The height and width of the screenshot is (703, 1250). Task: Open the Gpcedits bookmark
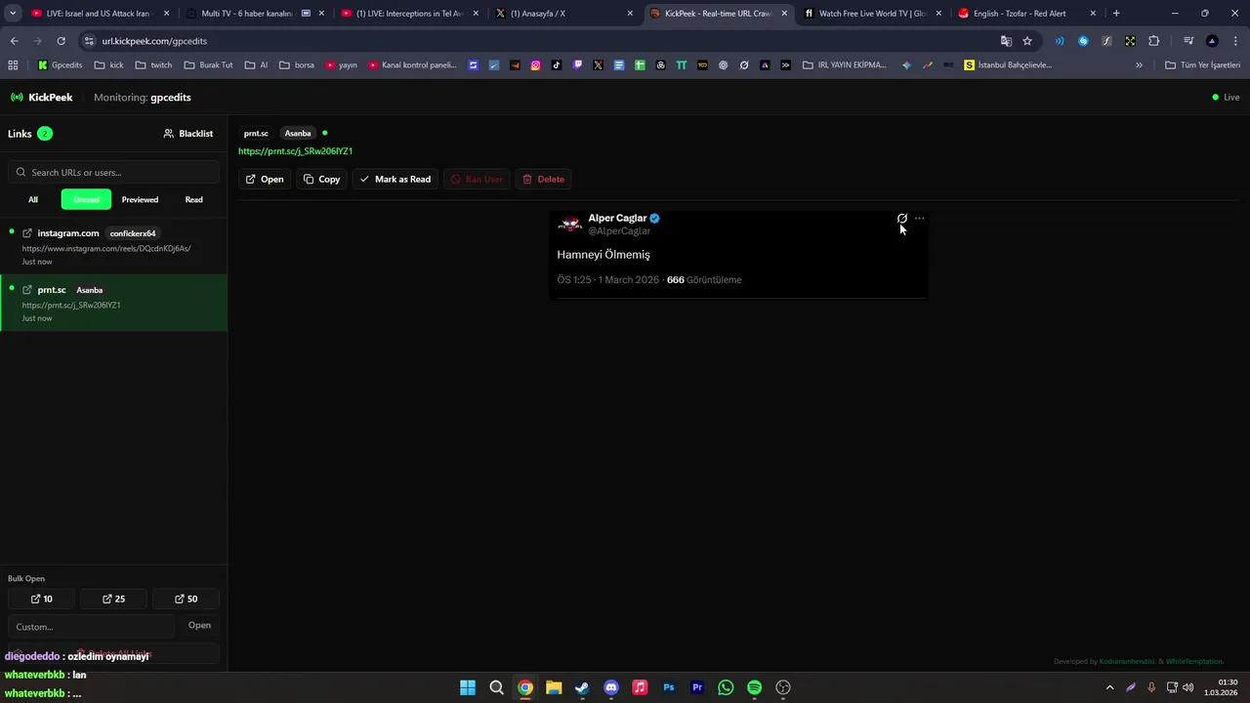(x=60, y=65)
